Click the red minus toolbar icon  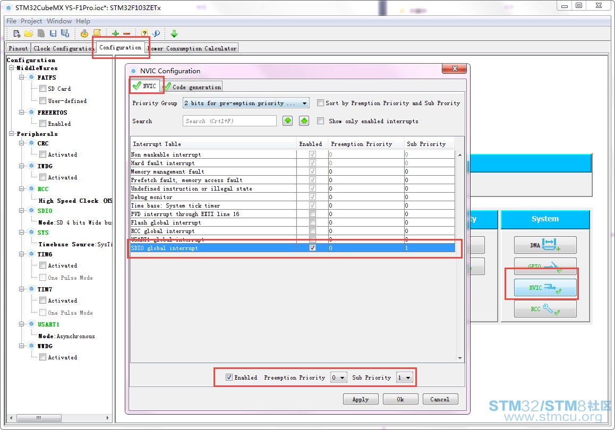click(x=127, y=34)
